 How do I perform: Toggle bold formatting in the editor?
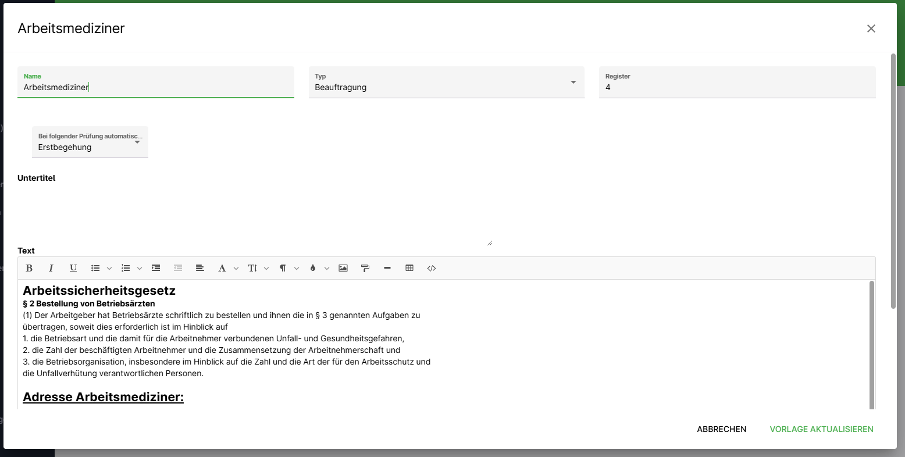pos(29,268)
